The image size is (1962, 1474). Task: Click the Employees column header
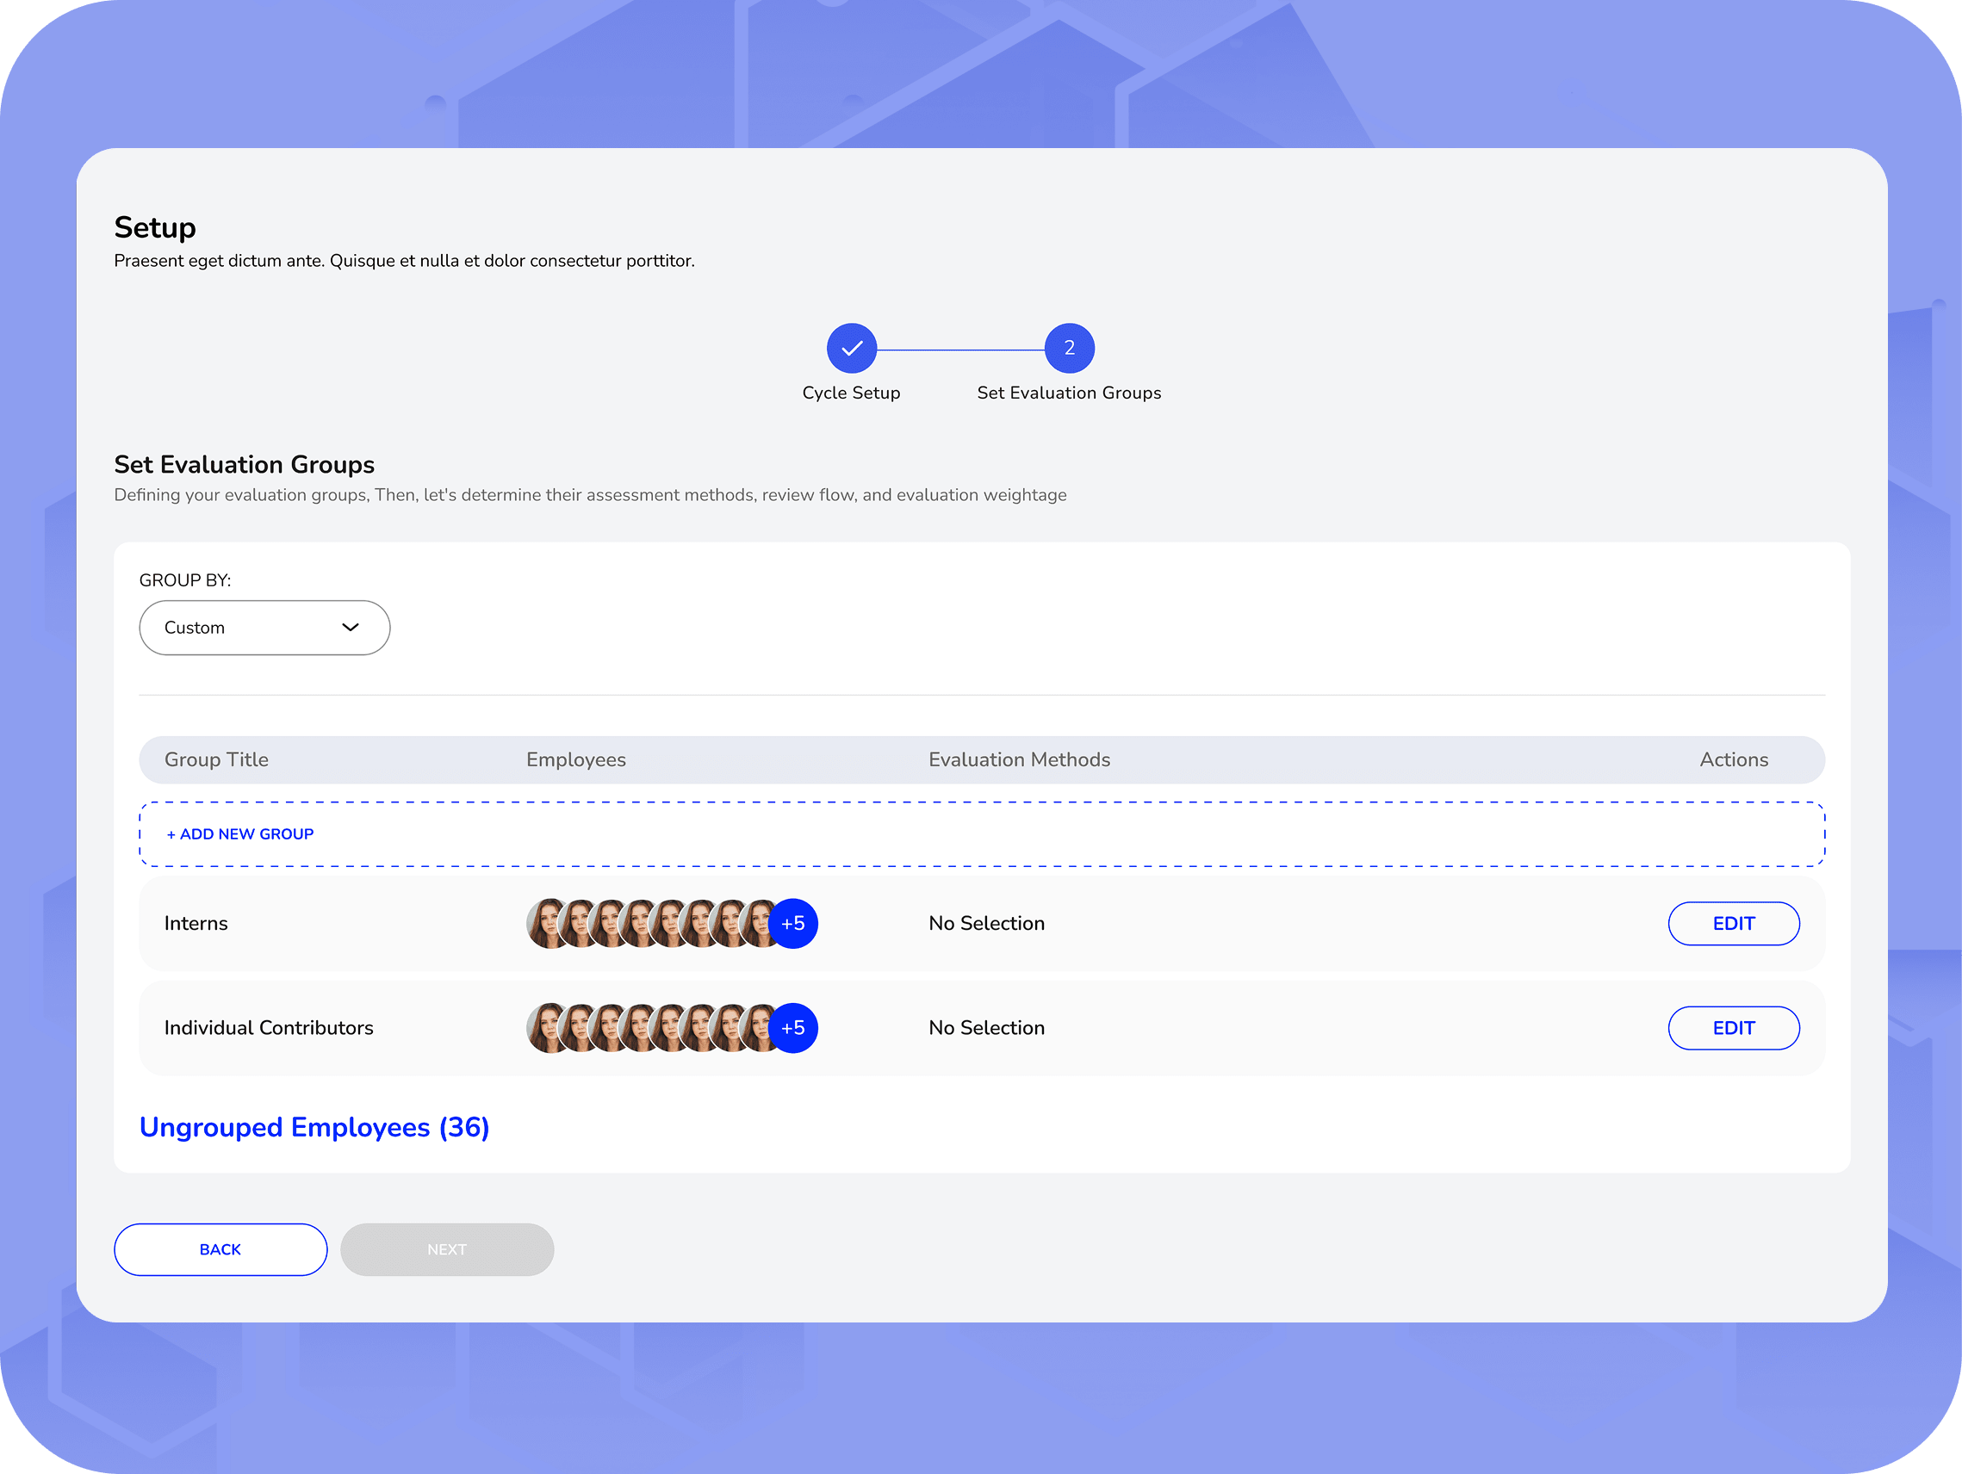(575, 759)
